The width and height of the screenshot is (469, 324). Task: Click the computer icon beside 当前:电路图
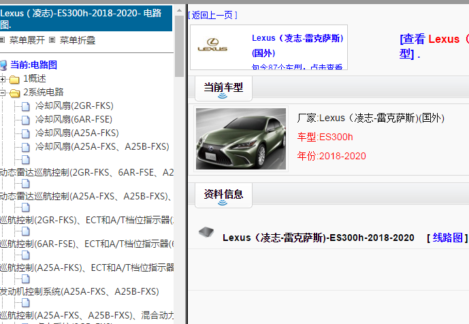pos(3,65)
